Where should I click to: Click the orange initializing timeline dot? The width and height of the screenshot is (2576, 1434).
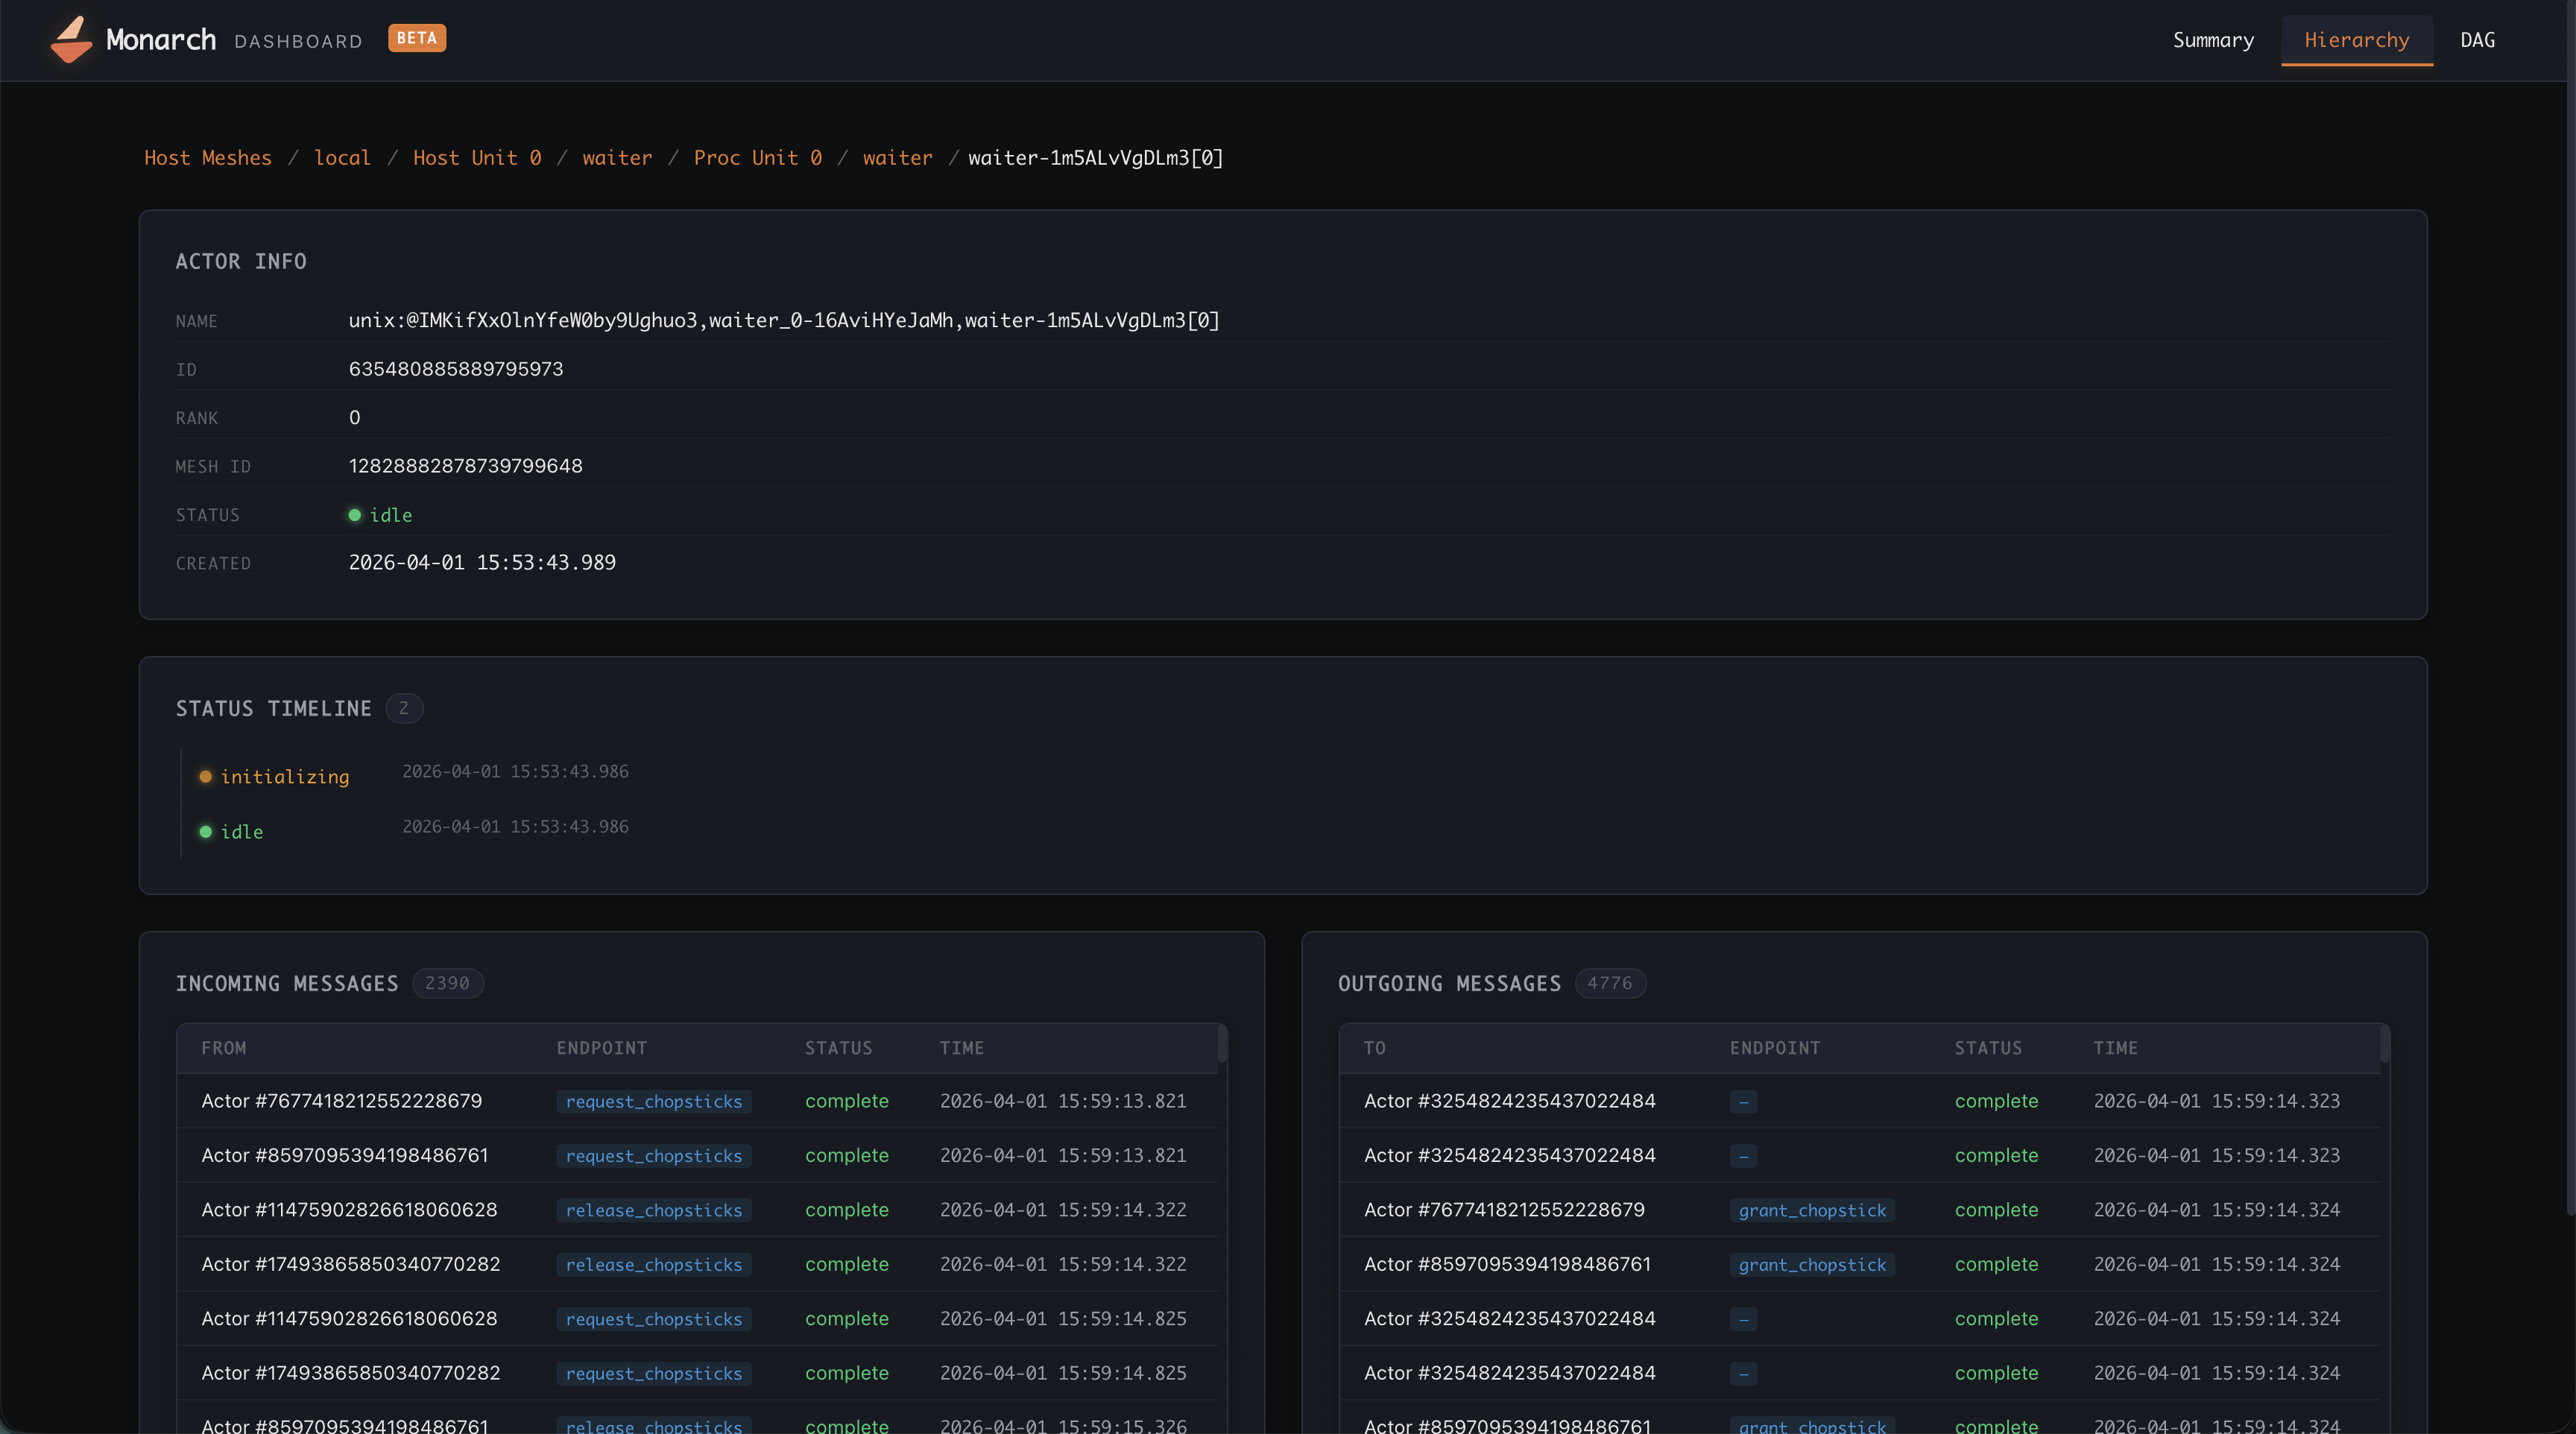coord(205,777)
